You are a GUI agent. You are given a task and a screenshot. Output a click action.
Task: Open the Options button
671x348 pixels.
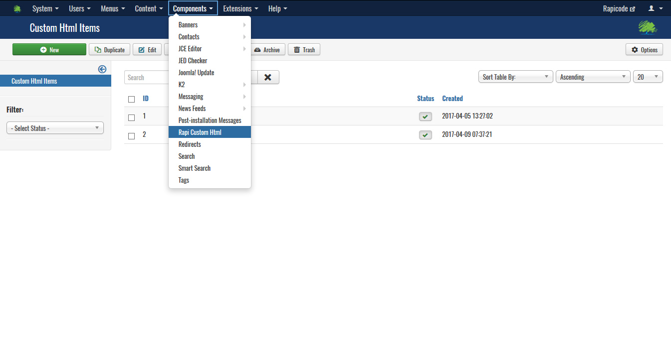645,49
